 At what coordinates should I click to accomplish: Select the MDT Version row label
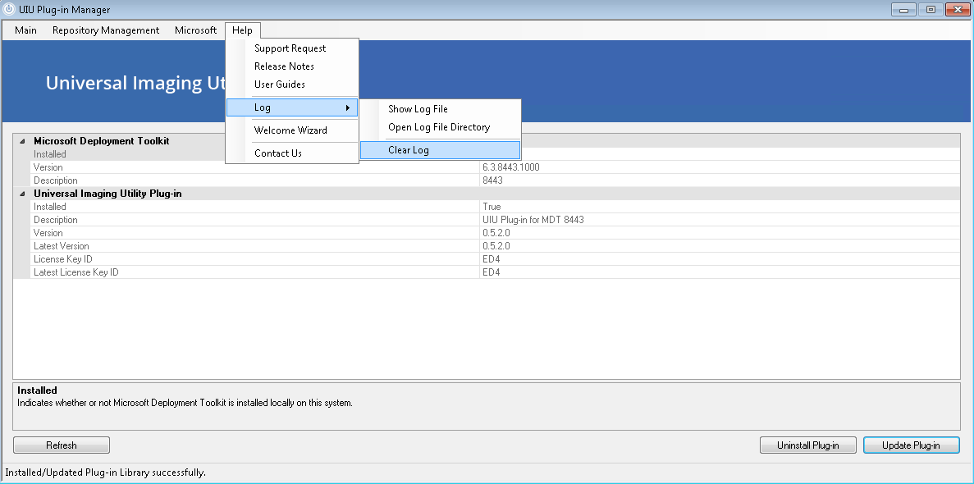(48, 167)
